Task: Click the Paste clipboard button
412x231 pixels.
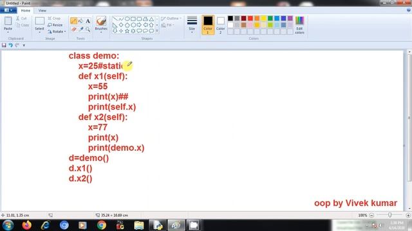Action: click(x=8, y=22)
